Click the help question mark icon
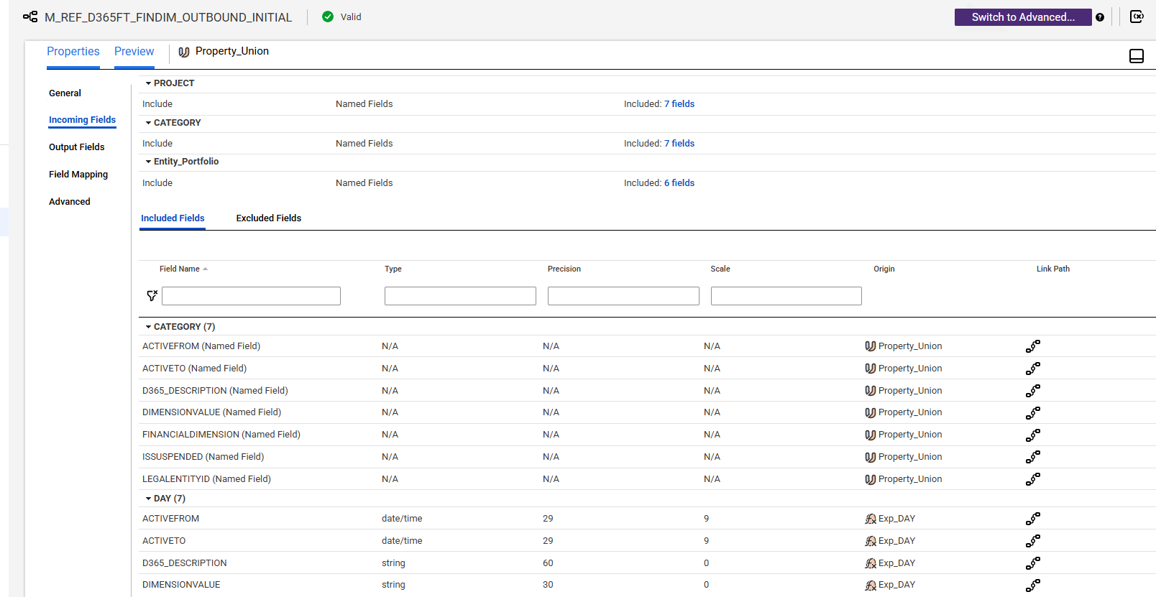This screenshot has height=597, width=1156. 1100,17
